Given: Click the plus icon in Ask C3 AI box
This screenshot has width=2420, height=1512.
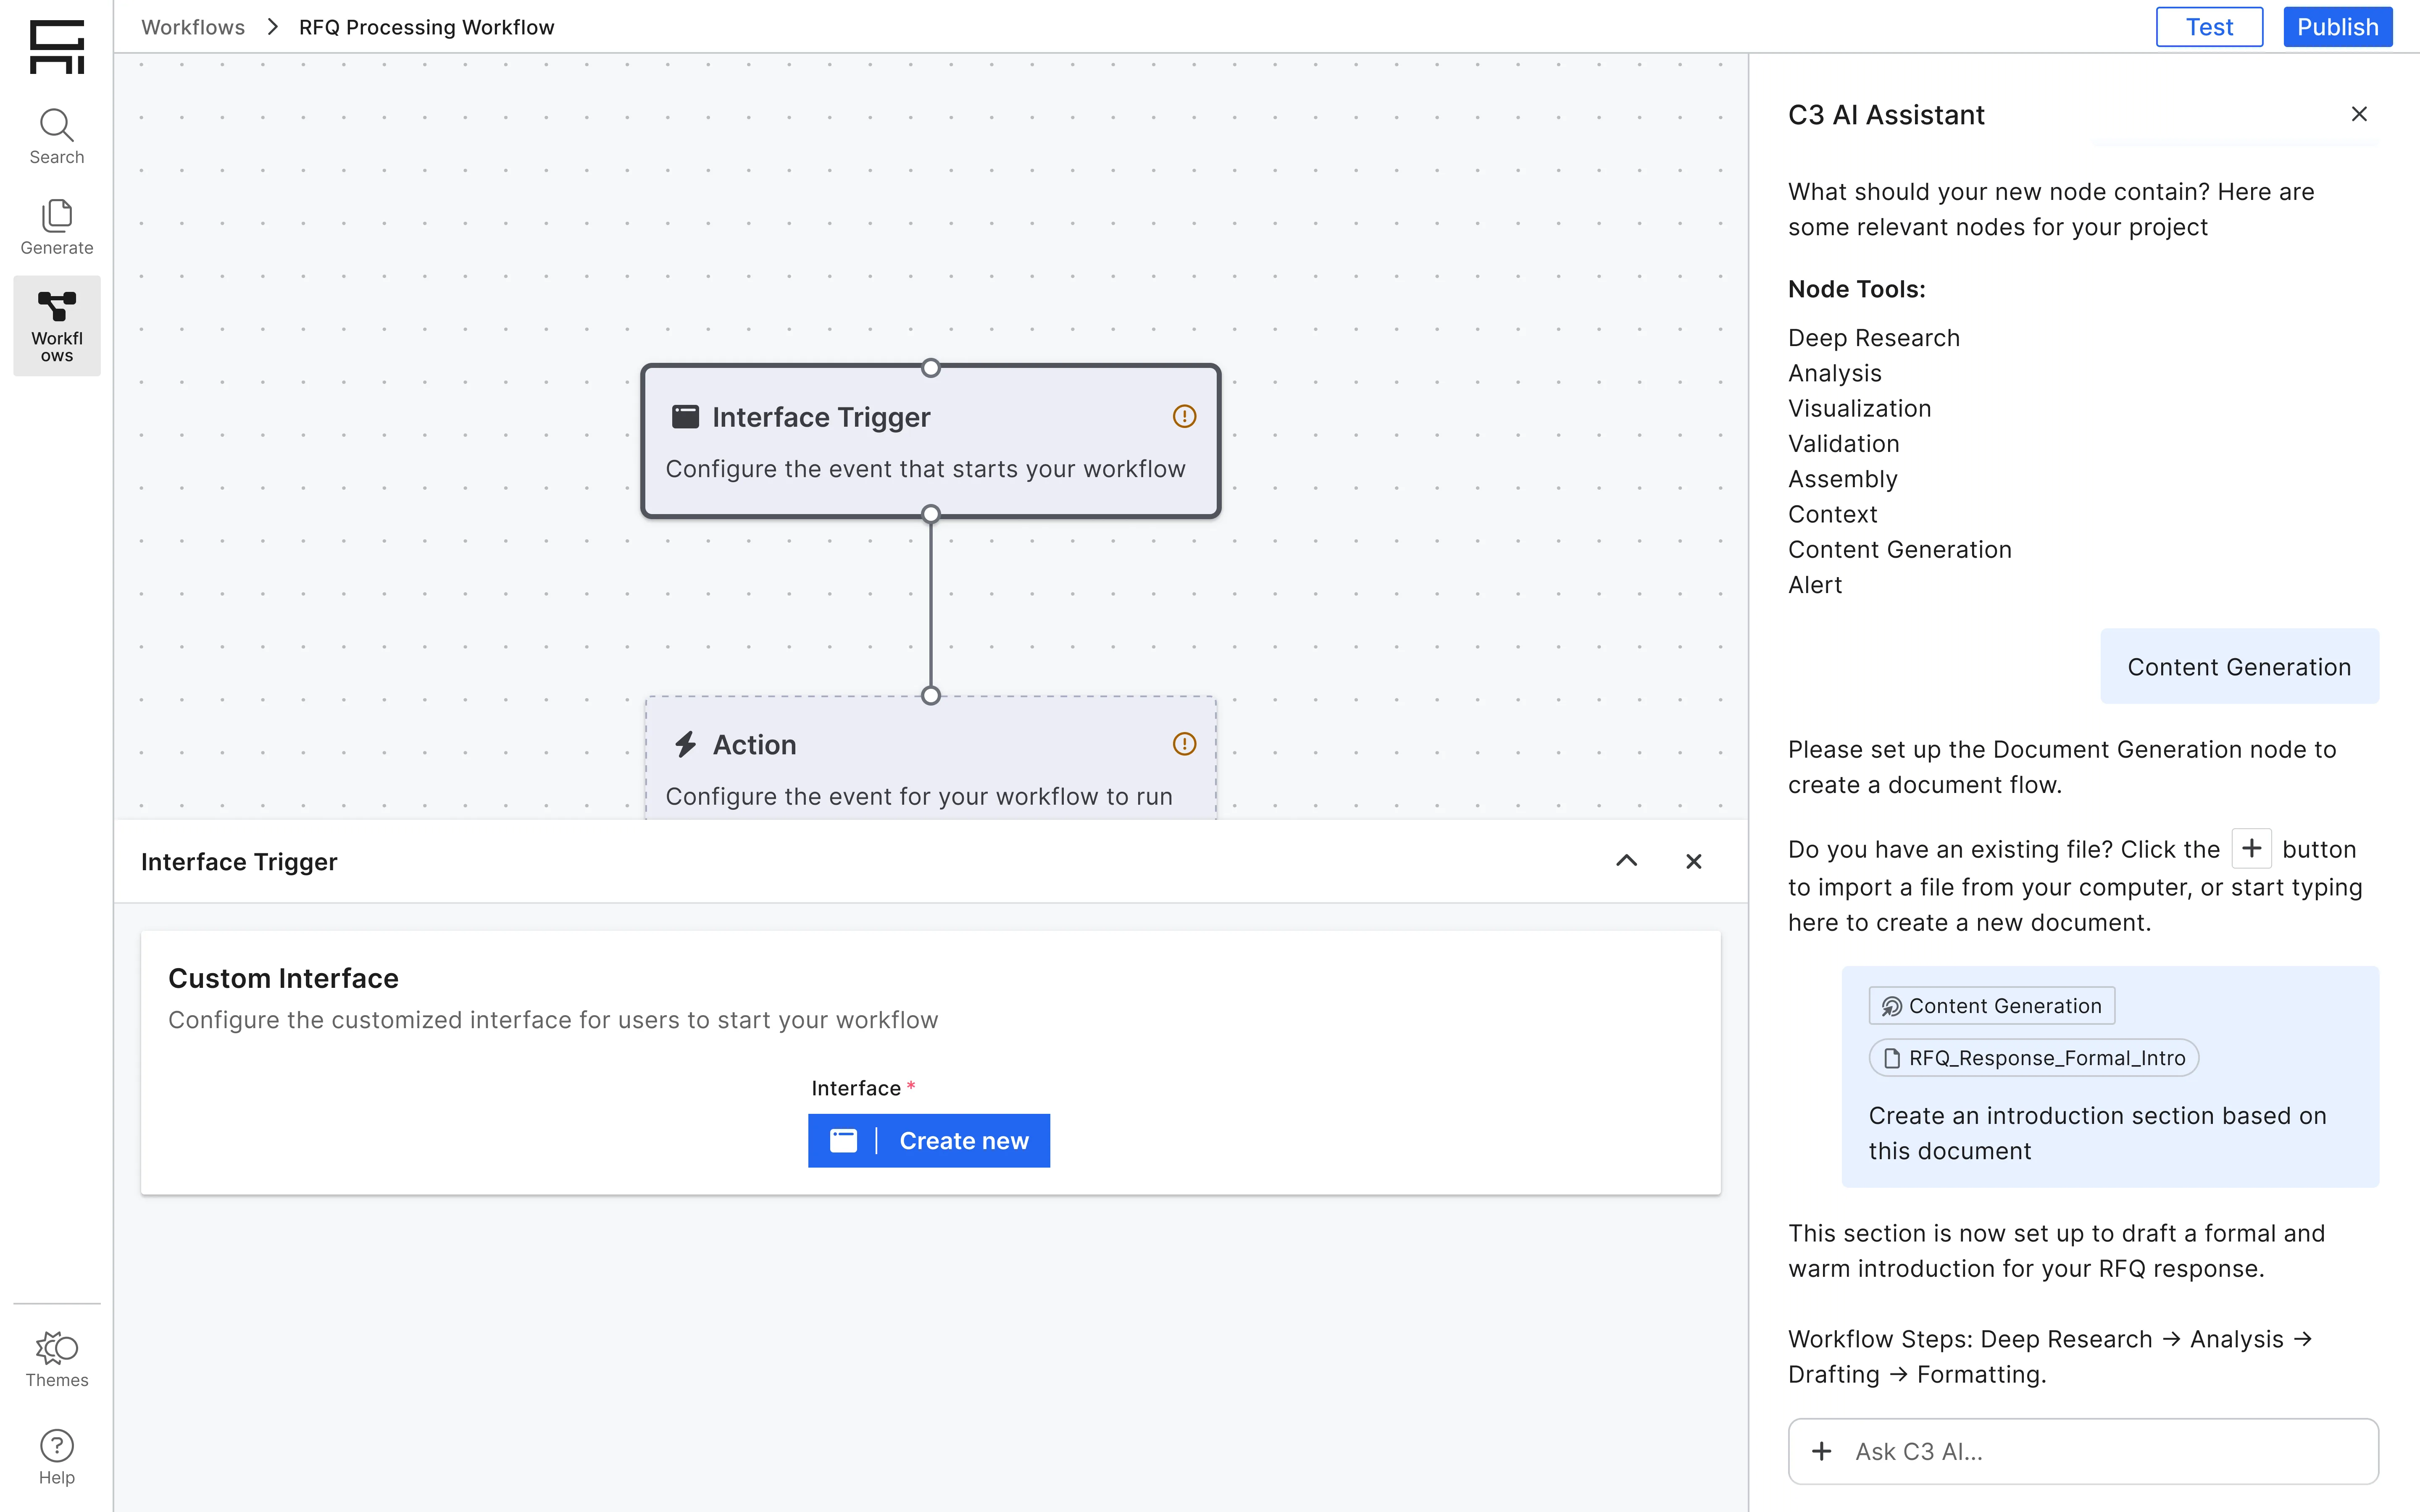Looking at the screenshot, I should (x=1822, y=1451).
